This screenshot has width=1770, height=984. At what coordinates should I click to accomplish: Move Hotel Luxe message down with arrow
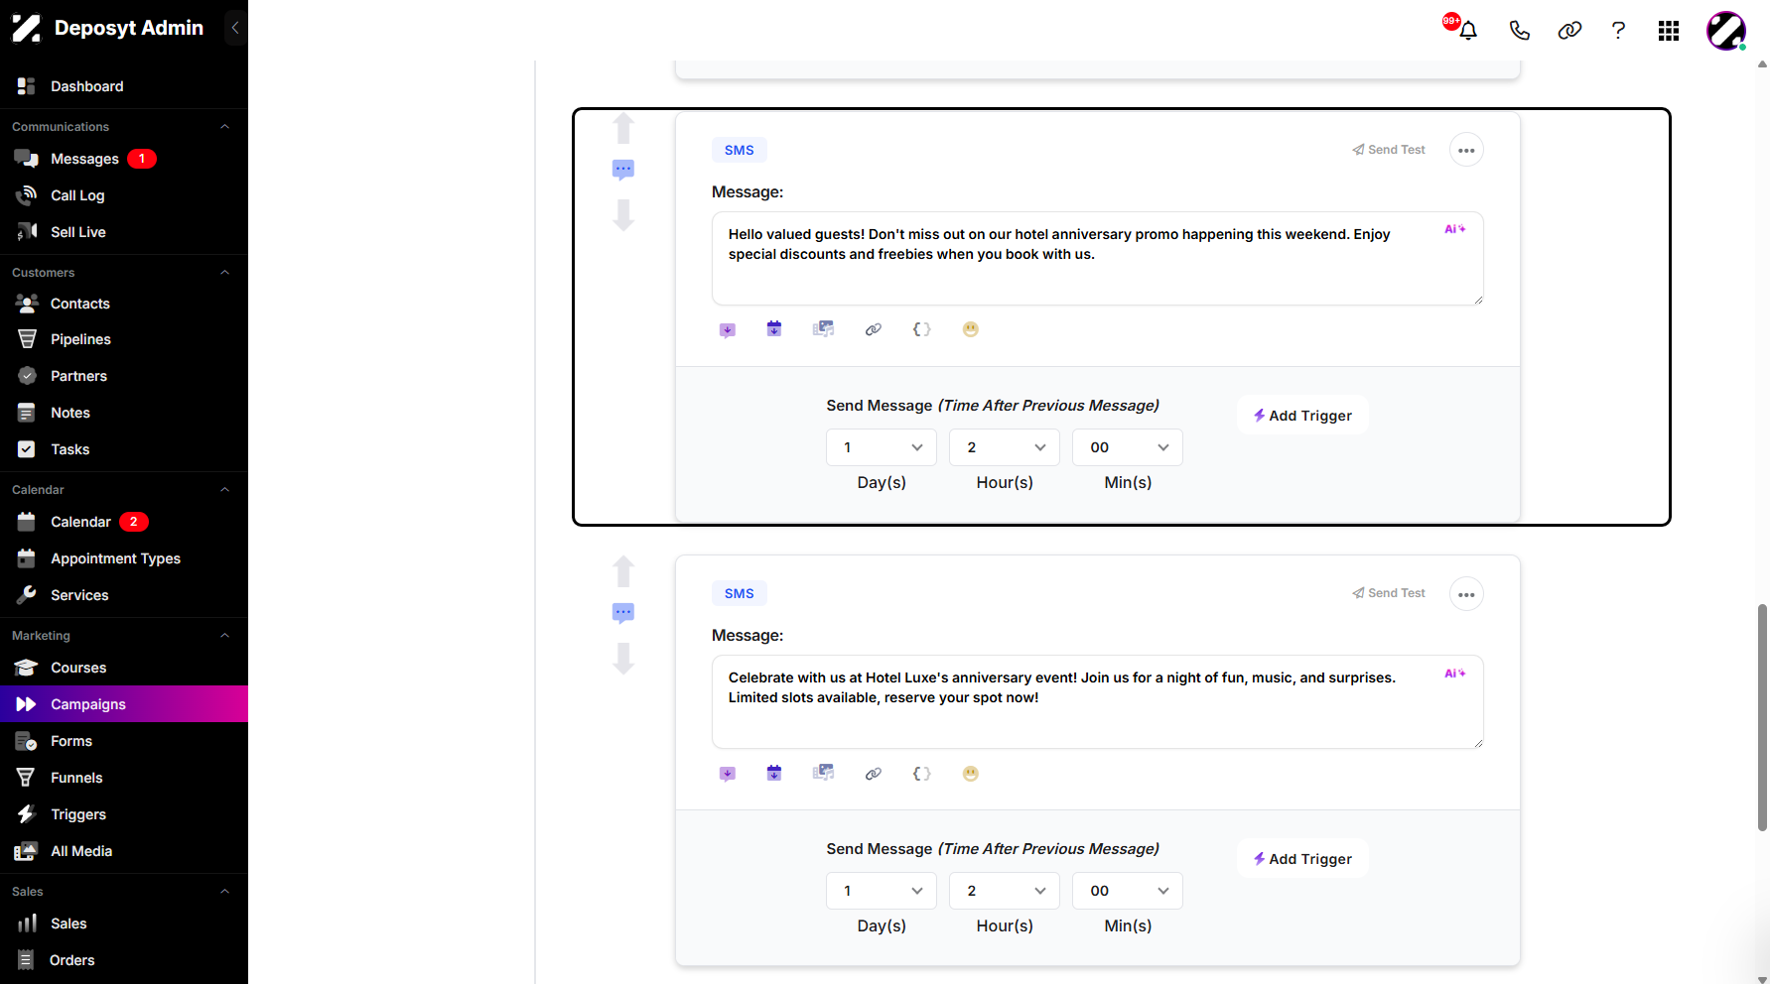623,658
